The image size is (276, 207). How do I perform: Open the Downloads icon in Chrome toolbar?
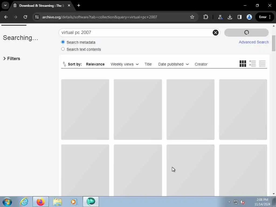[230, 17]
